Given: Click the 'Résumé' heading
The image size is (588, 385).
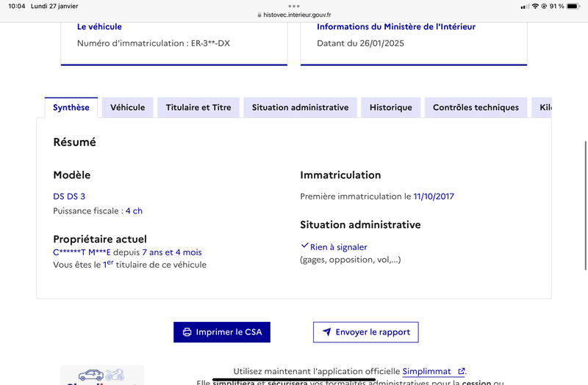Looking at the screenshot, I should coord(75,142).
